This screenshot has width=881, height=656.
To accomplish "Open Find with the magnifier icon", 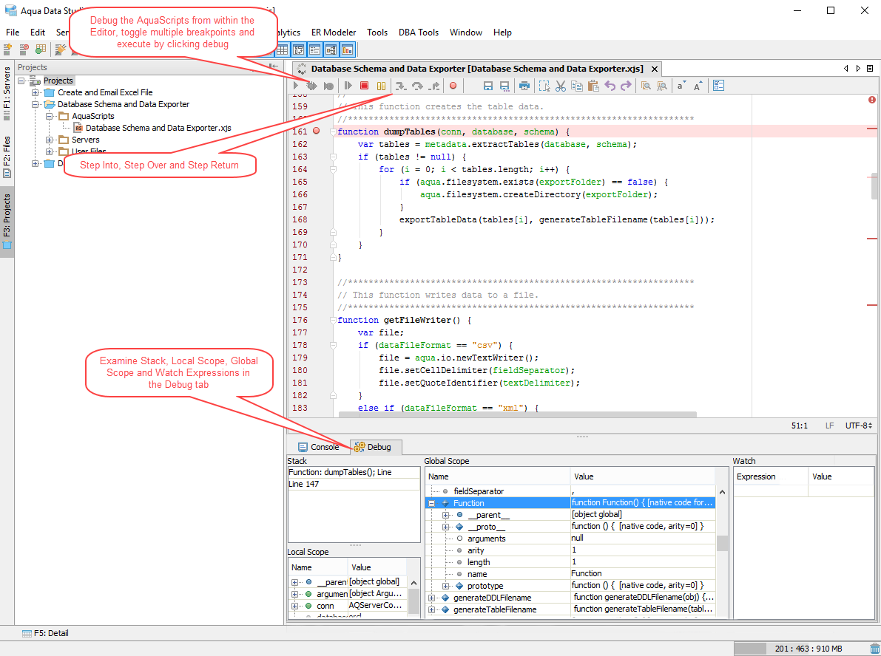I will 646,86.
